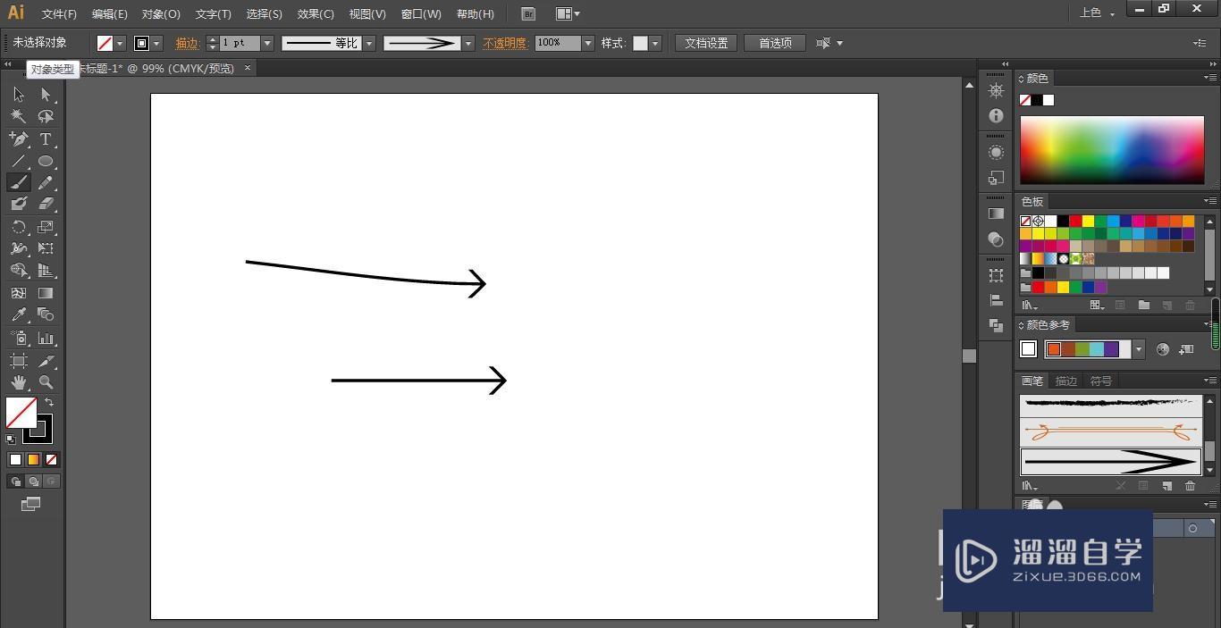Image resolution: width=1221 pixels, height=628 pixels.
Task: Swap fill and stroke colors
Action: 49,403
